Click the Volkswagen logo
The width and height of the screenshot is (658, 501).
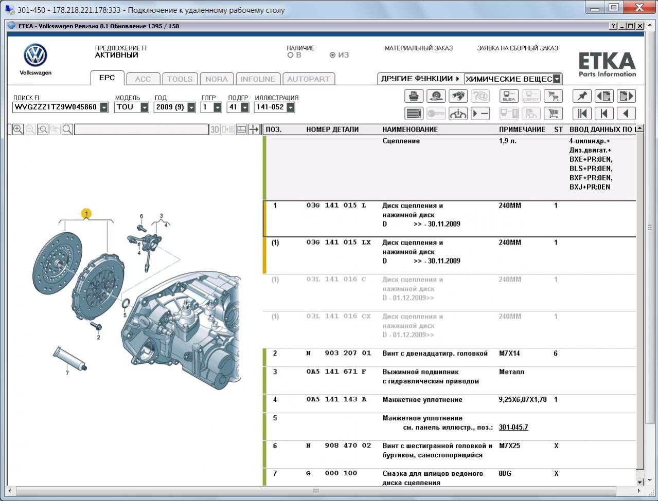(35, 55)
